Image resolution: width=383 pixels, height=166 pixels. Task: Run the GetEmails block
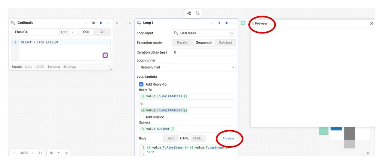(x=101, y=23)
